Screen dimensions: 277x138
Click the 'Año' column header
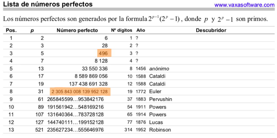[140, 30]
